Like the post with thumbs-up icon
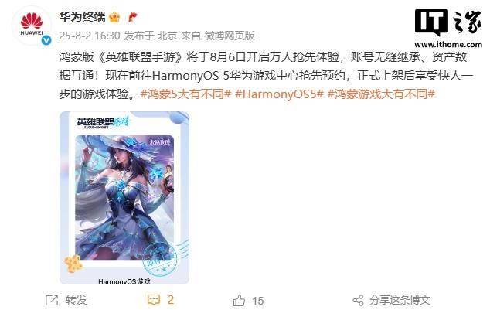490x310 pixels. coord(239,300)
